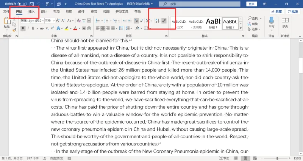
Task: Click the text highlight color button
Action: [67, 28]
